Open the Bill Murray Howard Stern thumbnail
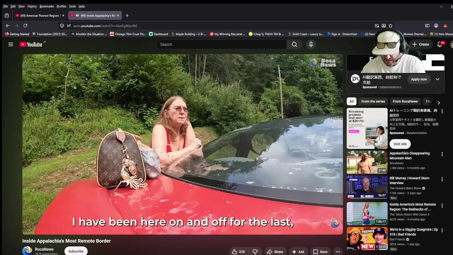Viewport: 453px width, 255px height. point(367,187)
